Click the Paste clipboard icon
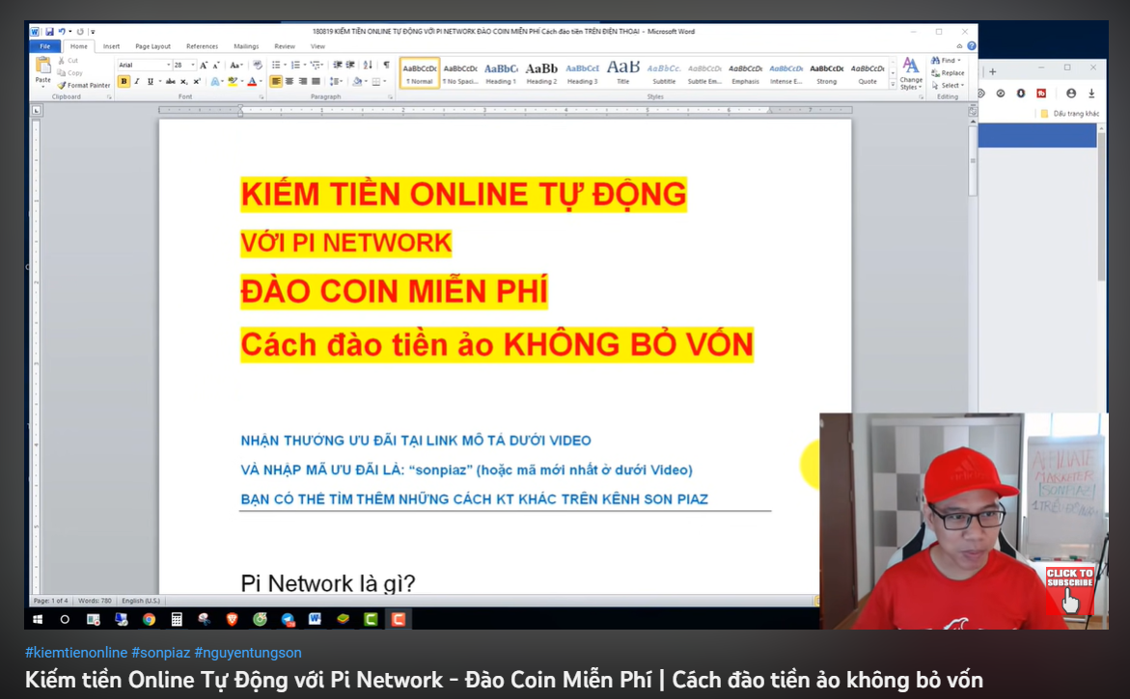Image resolution: width=1130 pixels, height=699 pixels. pos(43,65)
